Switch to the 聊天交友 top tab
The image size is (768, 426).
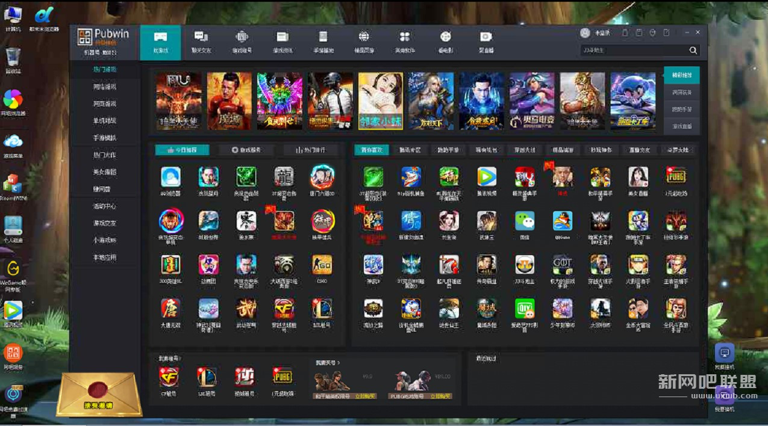click(x=201, y=42)
